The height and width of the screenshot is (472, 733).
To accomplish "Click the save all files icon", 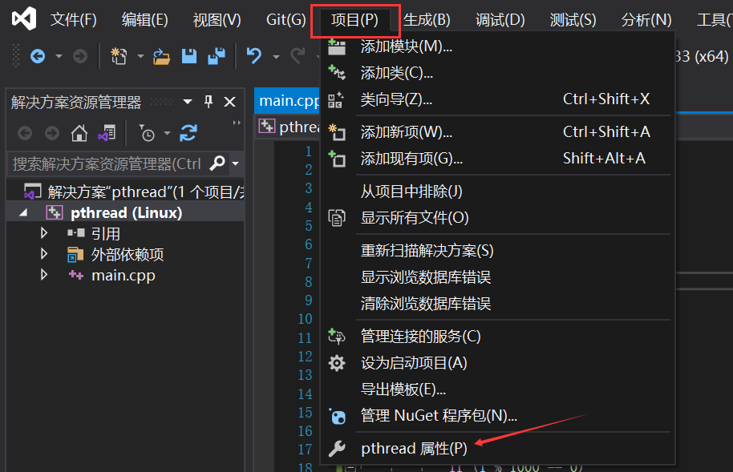I will 217,56.
